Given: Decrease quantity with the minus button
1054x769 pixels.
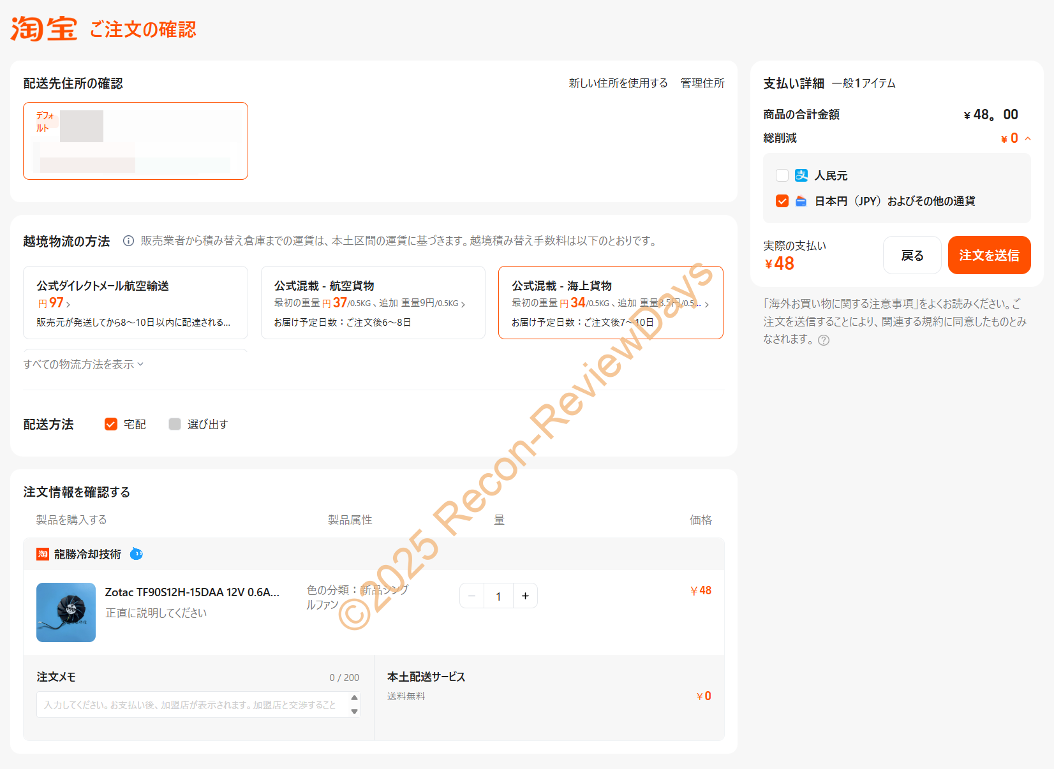Looking at the screenshot, I should pyautogui.click(x=472, y=596).
